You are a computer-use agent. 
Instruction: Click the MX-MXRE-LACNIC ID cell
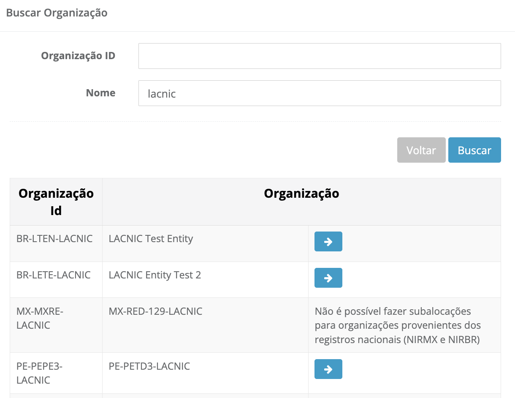coord(40,318)
